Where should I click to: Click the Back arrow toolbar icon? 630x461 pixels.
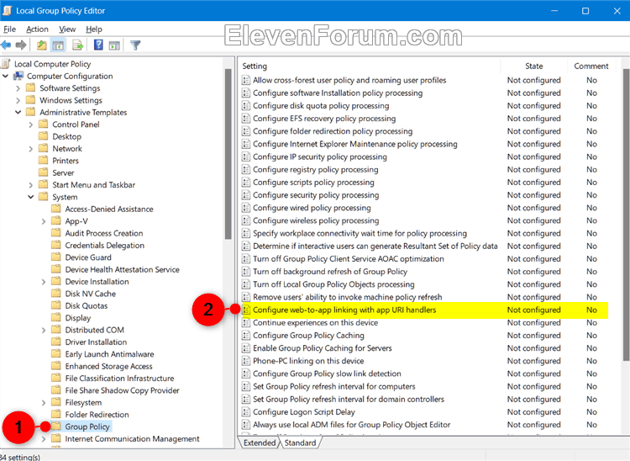pos(6,45)
